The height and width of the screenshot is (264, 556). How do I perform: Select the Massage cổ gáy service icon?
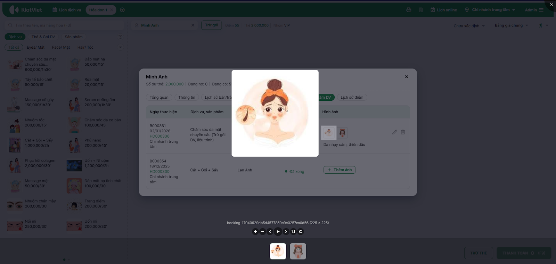[x=15, y=105]
